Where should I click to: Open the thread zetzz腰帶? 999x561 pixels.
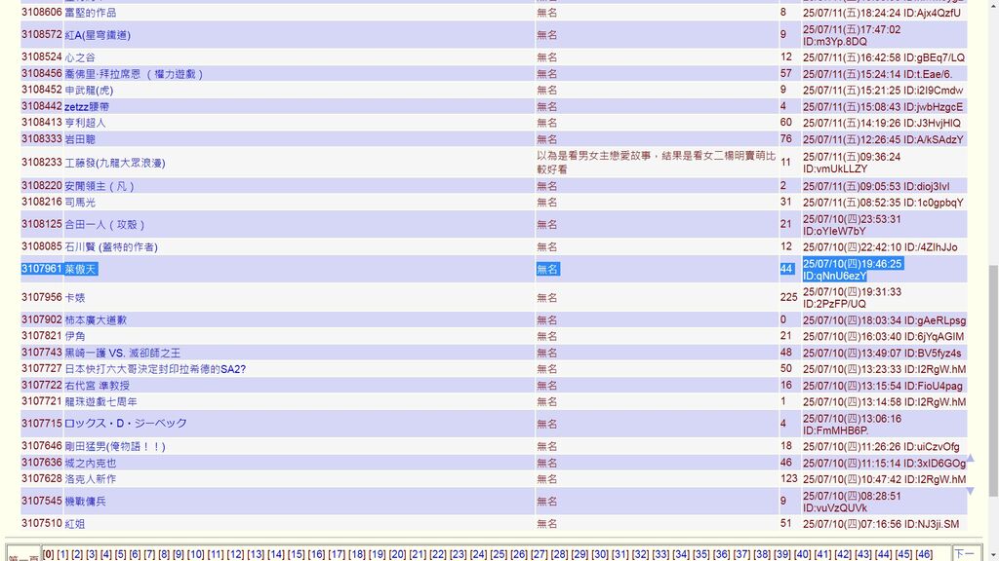click(x=87, y=107)
